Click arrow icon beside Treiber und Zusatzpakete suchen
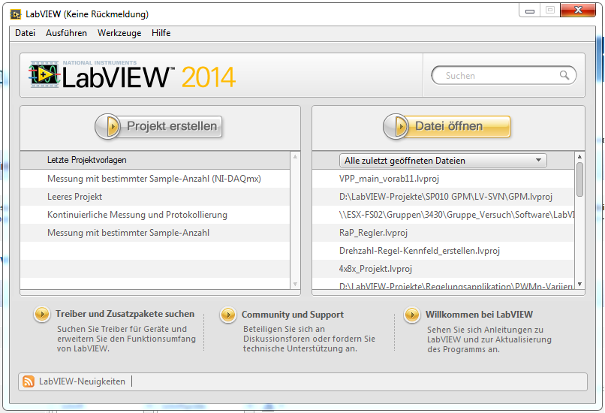The image size is (605, 413). 42,314
